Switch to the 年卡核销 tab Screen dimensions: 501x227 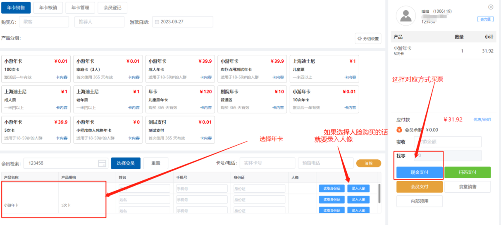coord(48,7)
